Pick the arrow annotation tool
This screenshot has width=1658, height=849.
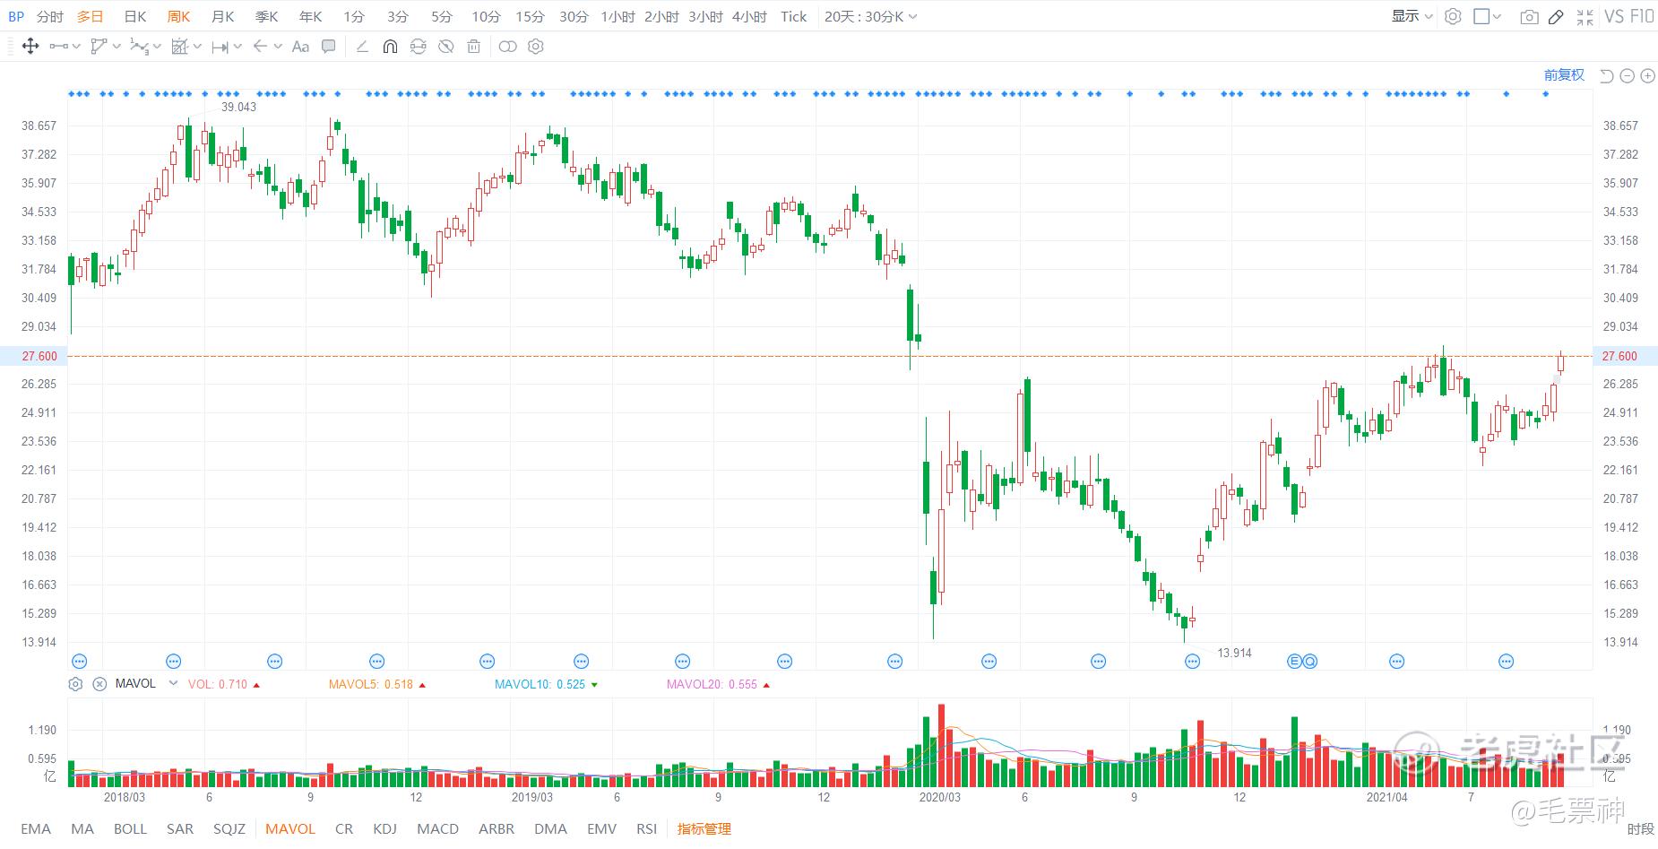(260, 47)
